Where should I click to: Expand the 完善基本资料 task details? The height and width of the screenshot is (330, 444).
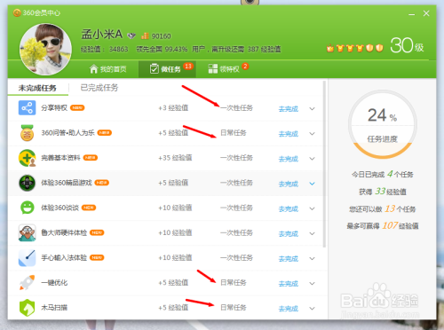[x=312, y=159]
